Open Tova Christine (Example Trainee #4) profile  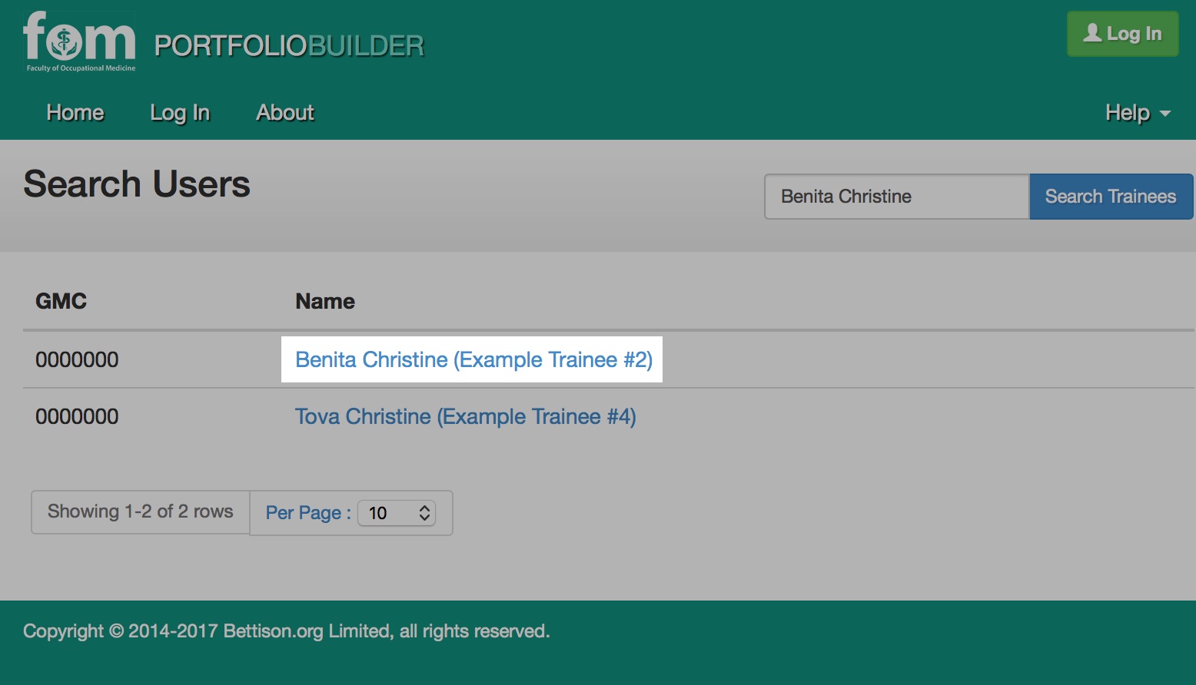pos(466,416)
